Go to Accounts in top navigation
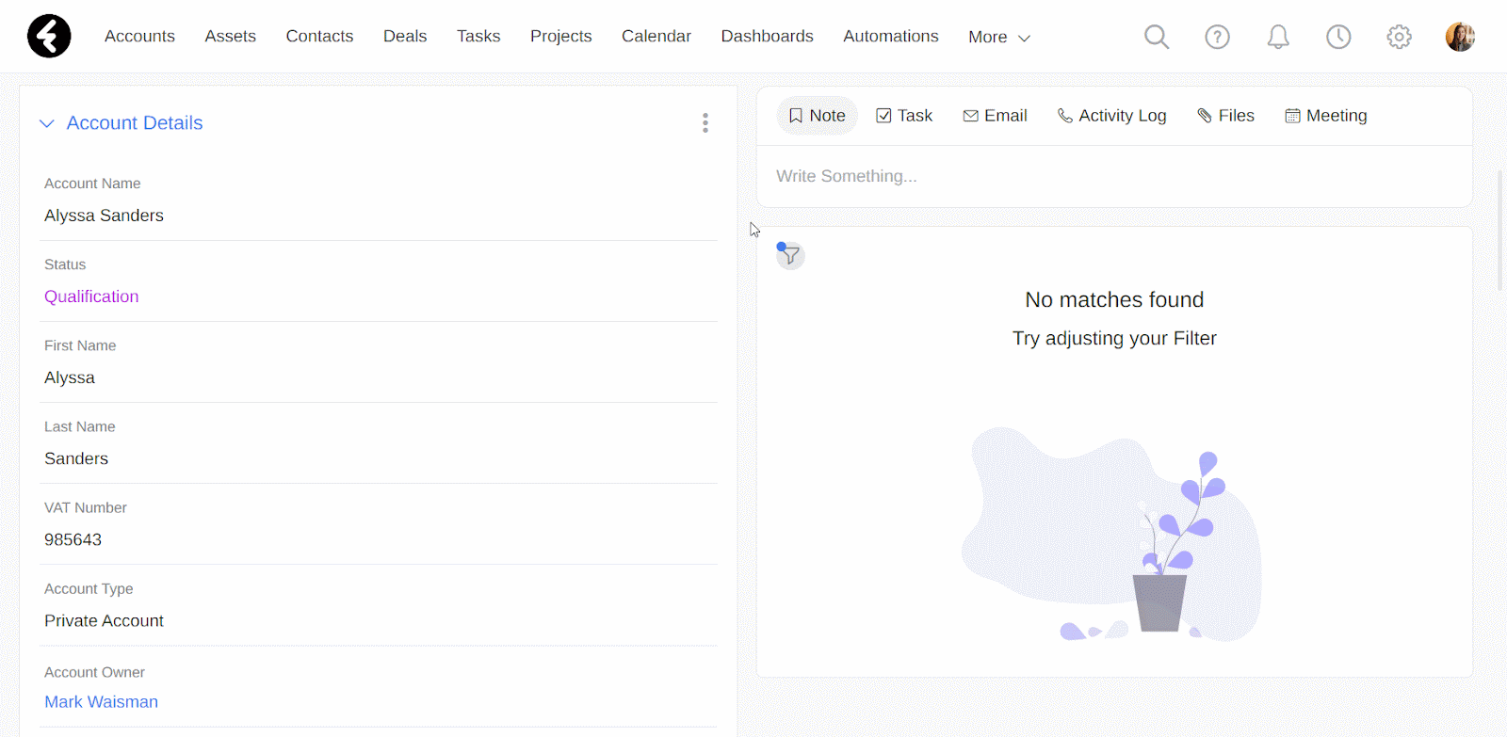 click(x=139, y=36)
